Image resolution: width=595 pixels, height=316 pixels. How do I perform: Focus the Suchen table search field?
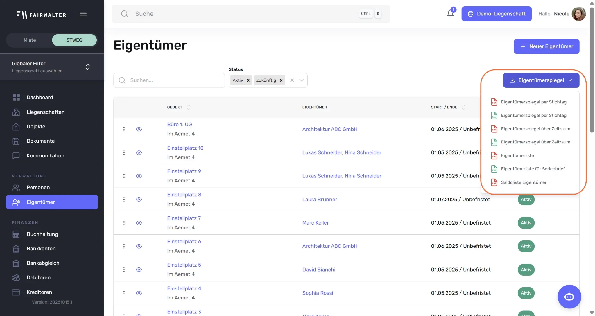pos(169,80)
